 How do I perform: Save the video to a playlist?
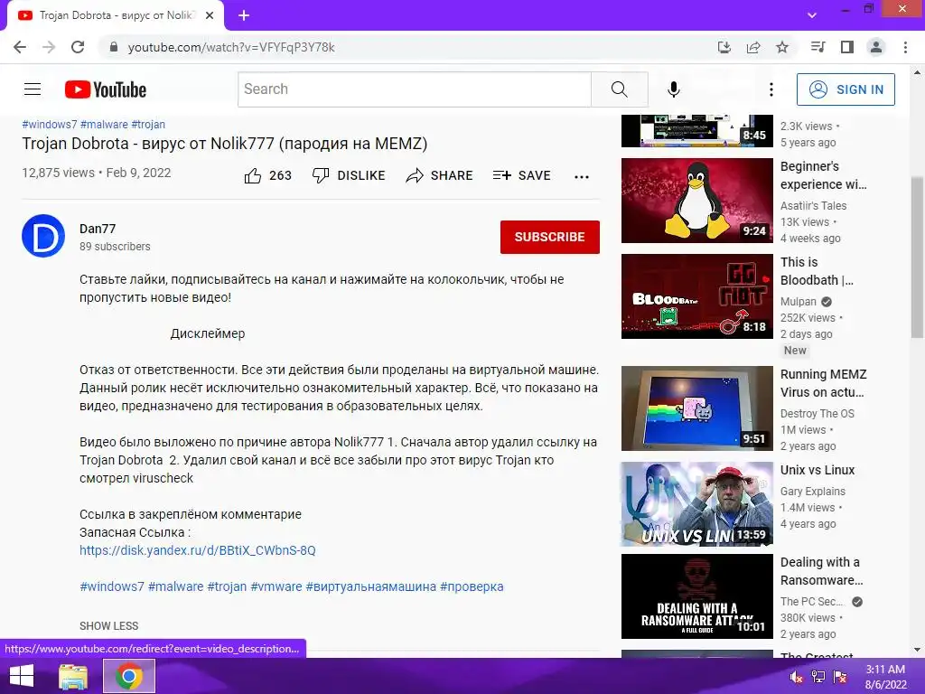(x=521, y=175)
